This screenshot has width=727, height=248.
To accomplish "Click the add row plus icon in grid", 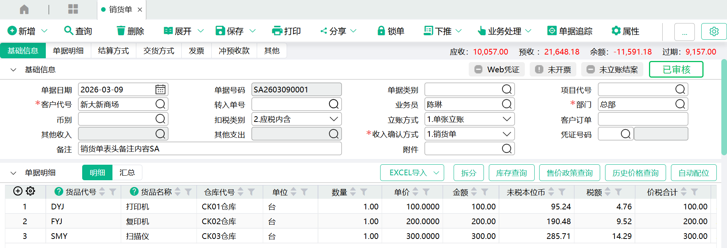I will pos(18,191).
